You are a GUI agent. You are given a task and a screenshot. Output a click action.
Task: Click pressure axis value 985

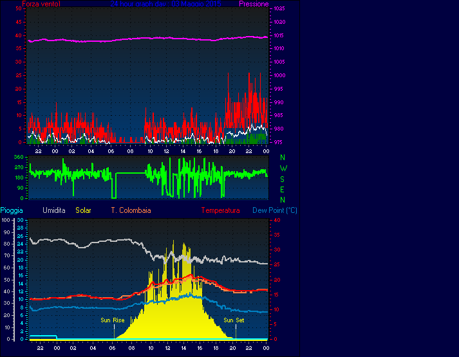click(x=278, y=115)
